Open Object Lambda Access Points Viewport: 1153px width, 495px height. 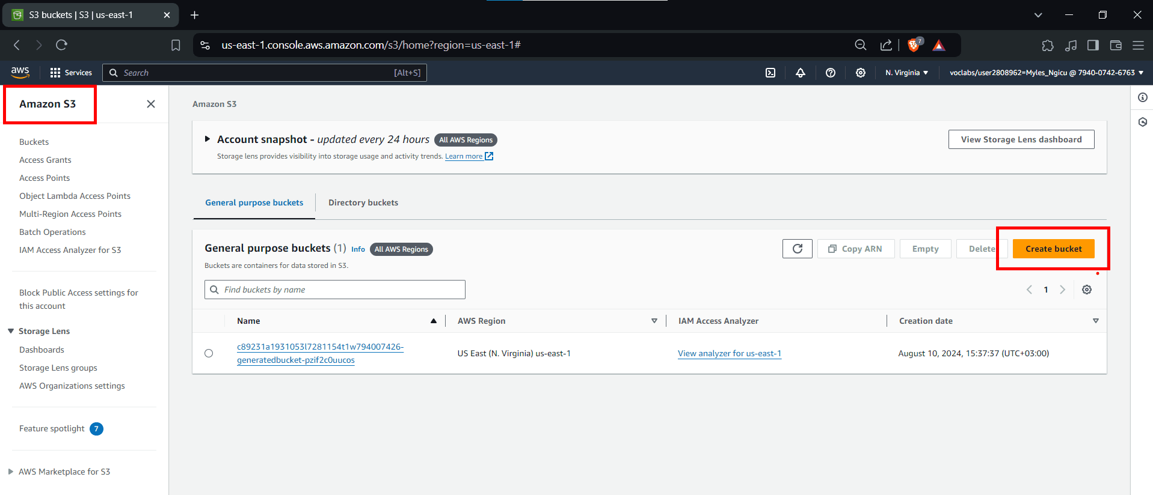[75, 196]
